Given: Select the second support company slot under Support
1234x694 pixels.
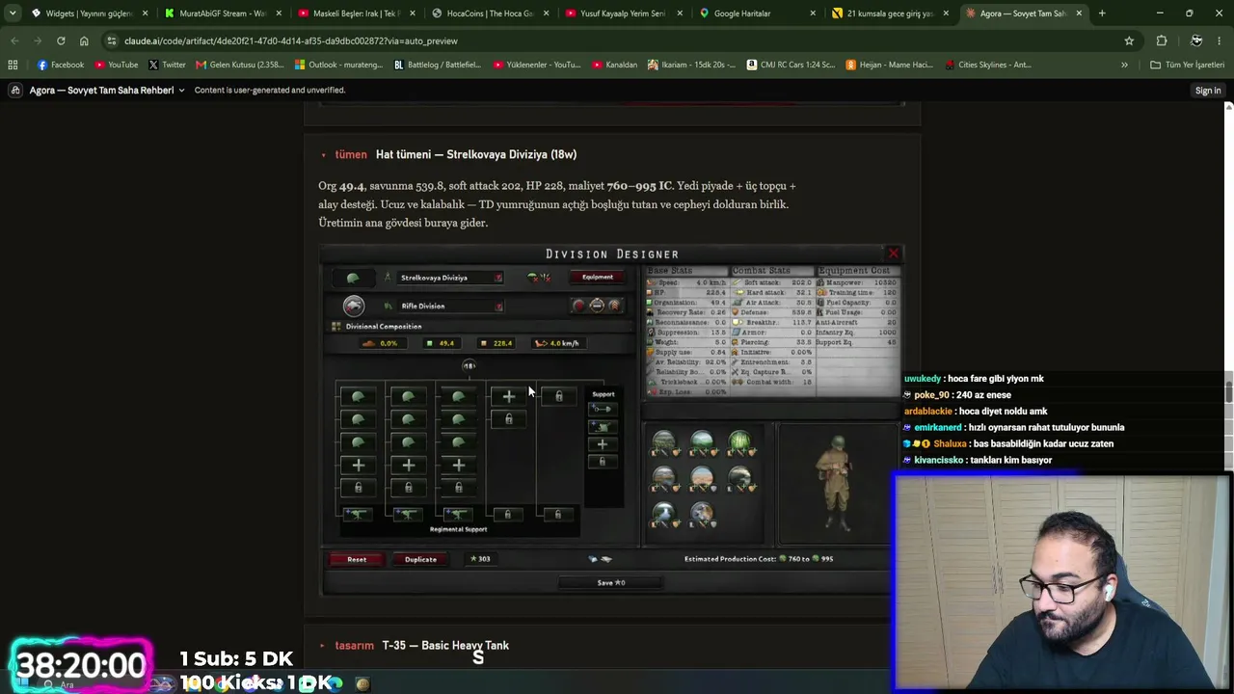Looking at the screenshot, I should click(x=603, y=427).
